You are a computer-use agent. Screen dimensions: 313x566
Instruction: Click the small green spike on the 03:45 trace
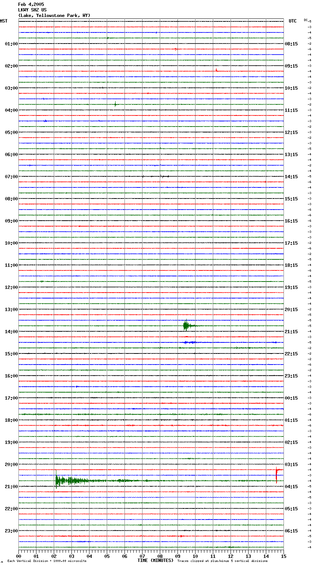115,104
